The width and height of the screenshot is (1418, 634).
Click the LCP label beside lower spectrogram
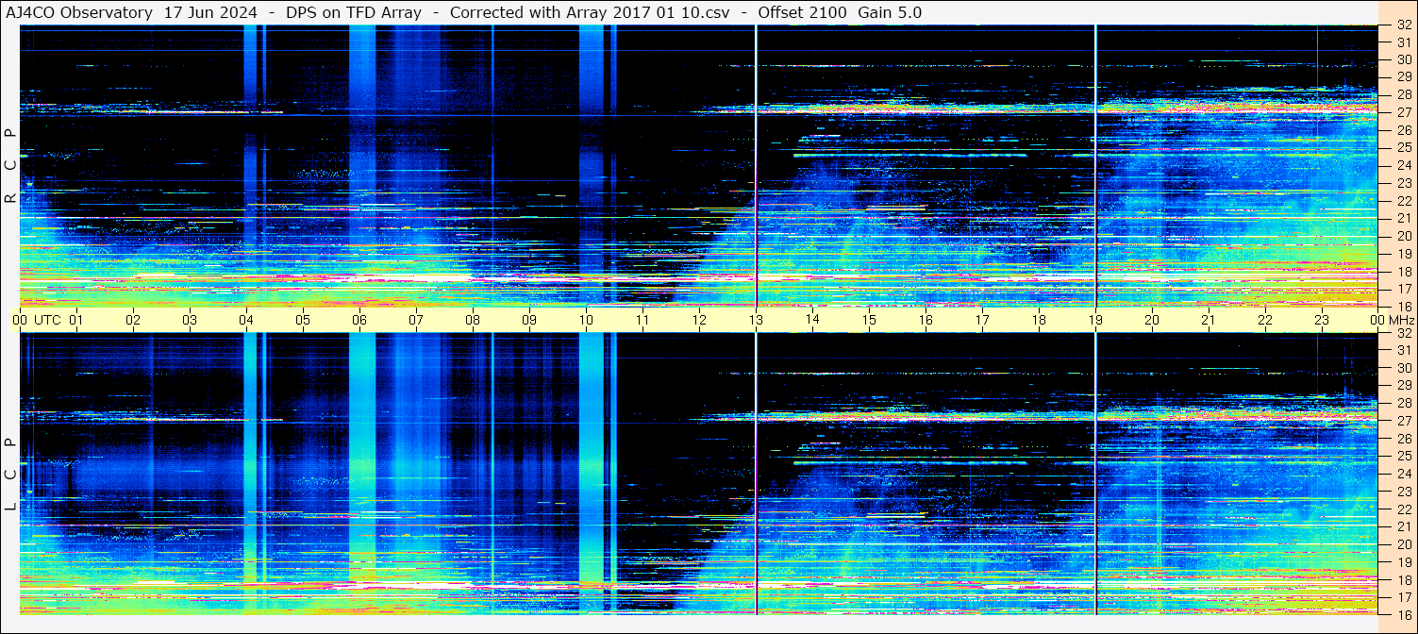point(10,475)
